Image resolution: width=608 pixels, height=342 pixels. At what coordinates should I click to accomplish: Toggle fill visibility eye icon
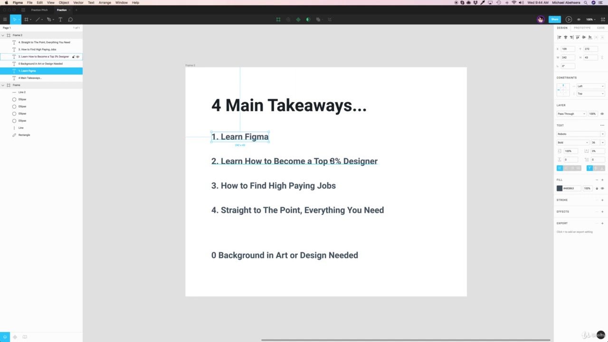(602, 189)
